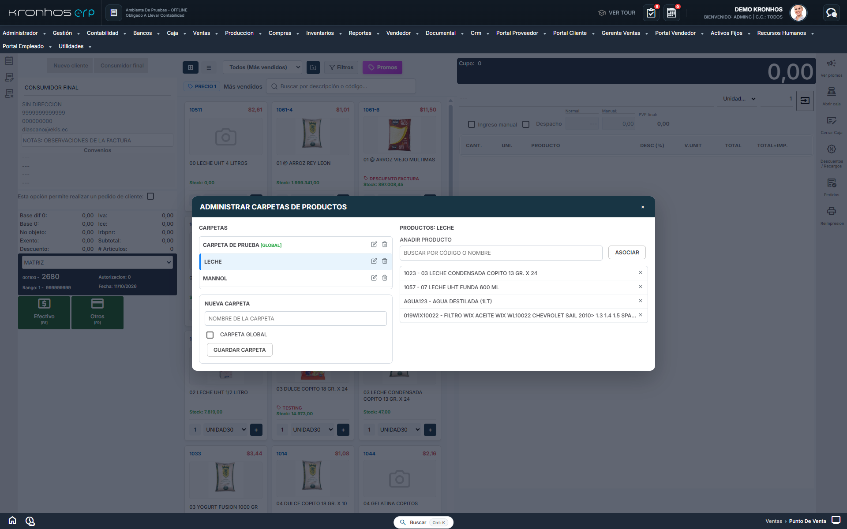Click the GUARDAR CARPETA button

(x=240, y=350)
